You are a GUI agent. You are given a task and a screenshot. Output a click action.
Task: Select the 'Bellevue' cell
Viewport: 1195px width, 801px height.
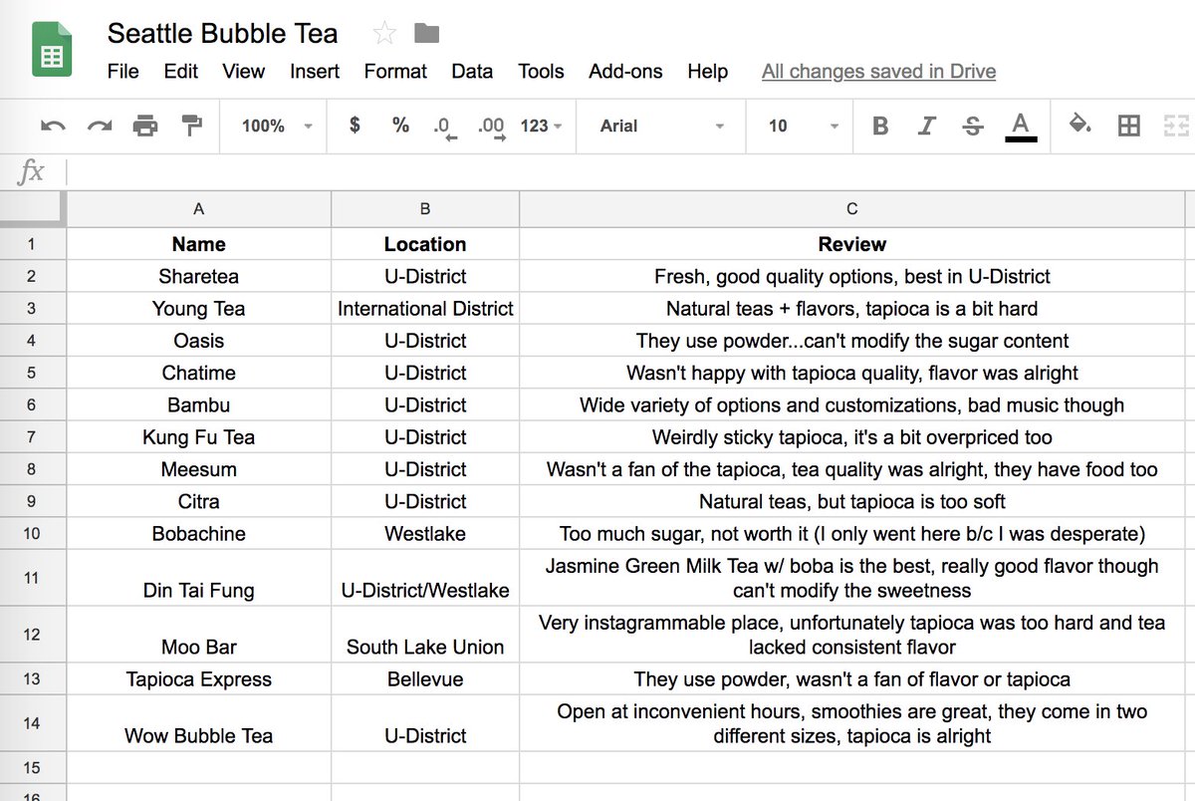pyautogui.click(x=425, y=679)
